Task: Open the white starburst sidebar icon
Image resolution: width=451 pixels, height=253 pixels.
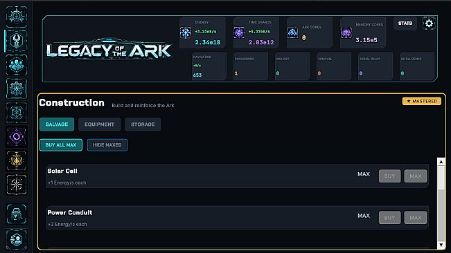Action: coord(17,185)
